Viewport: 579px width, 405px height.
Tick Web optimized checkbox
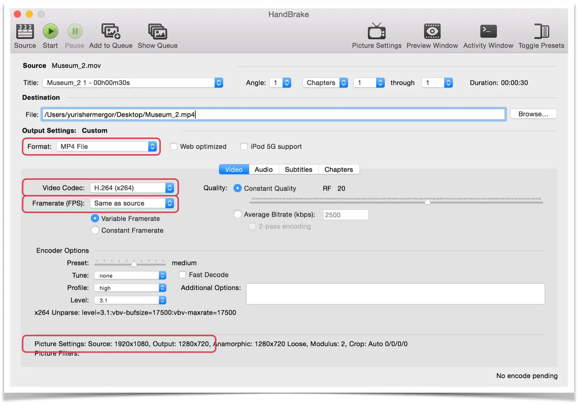pos(174,147)
